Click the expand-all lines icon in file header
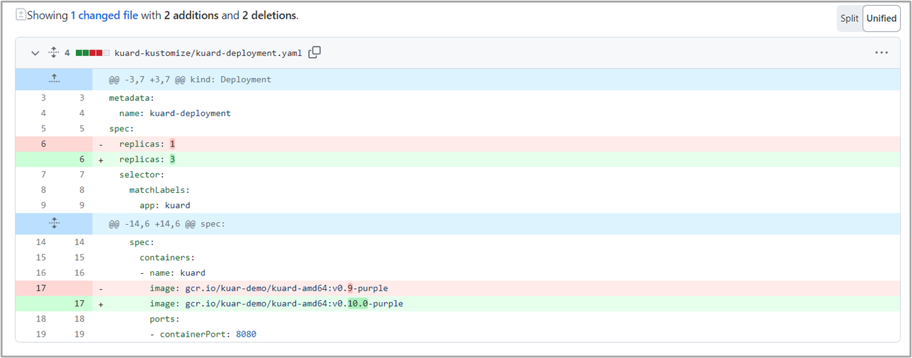The width and height of the screenshot is (912, 358). (53, 53)
